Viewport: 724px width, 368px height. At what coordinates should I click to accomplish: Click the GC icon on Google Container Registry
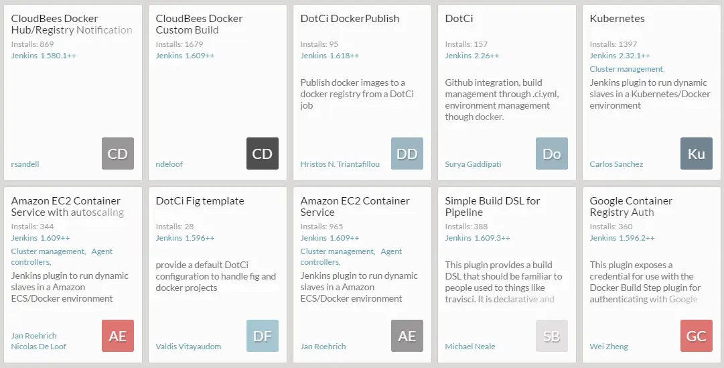point(697,336)
